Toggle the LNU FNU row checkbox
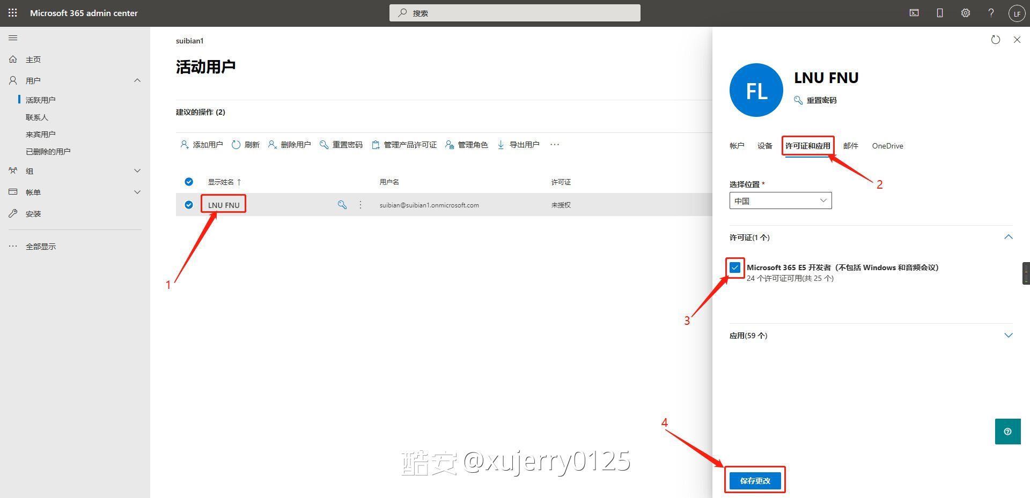 point(189,205)
